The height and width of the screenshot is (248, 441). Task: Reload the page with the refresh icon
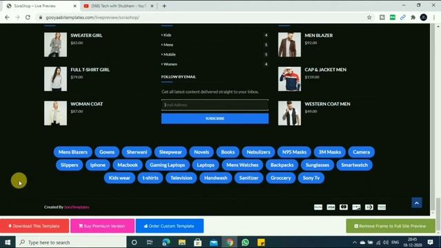28,17
